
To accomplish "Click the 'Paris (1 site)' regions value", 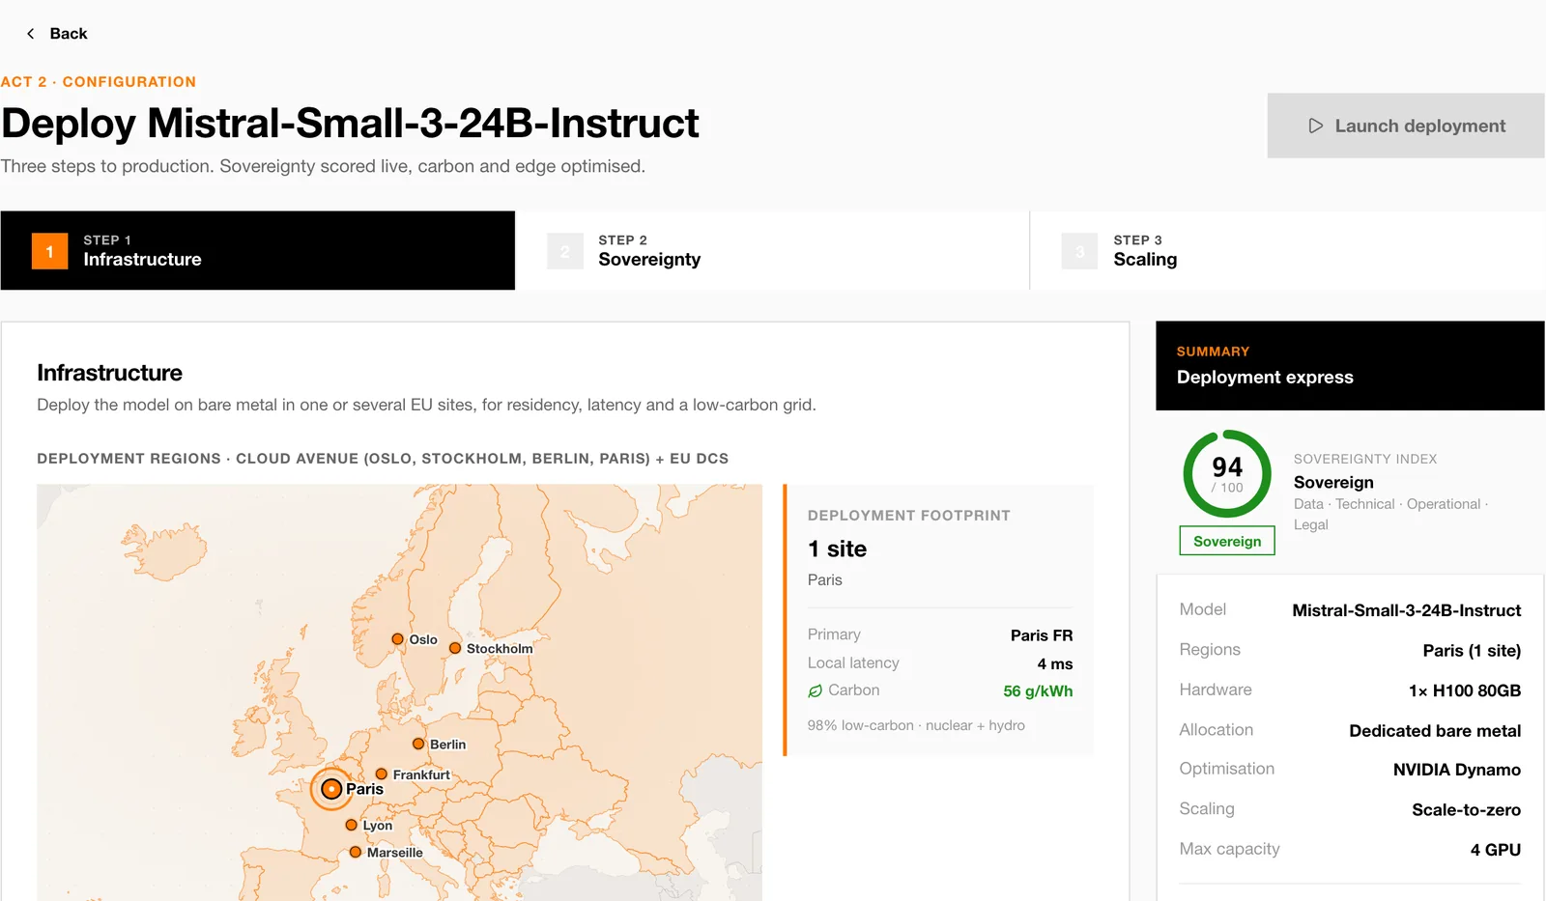I will click(1472, 651).
